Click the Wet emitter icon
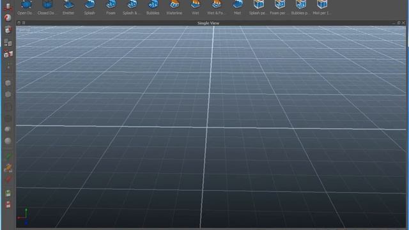 195,5
